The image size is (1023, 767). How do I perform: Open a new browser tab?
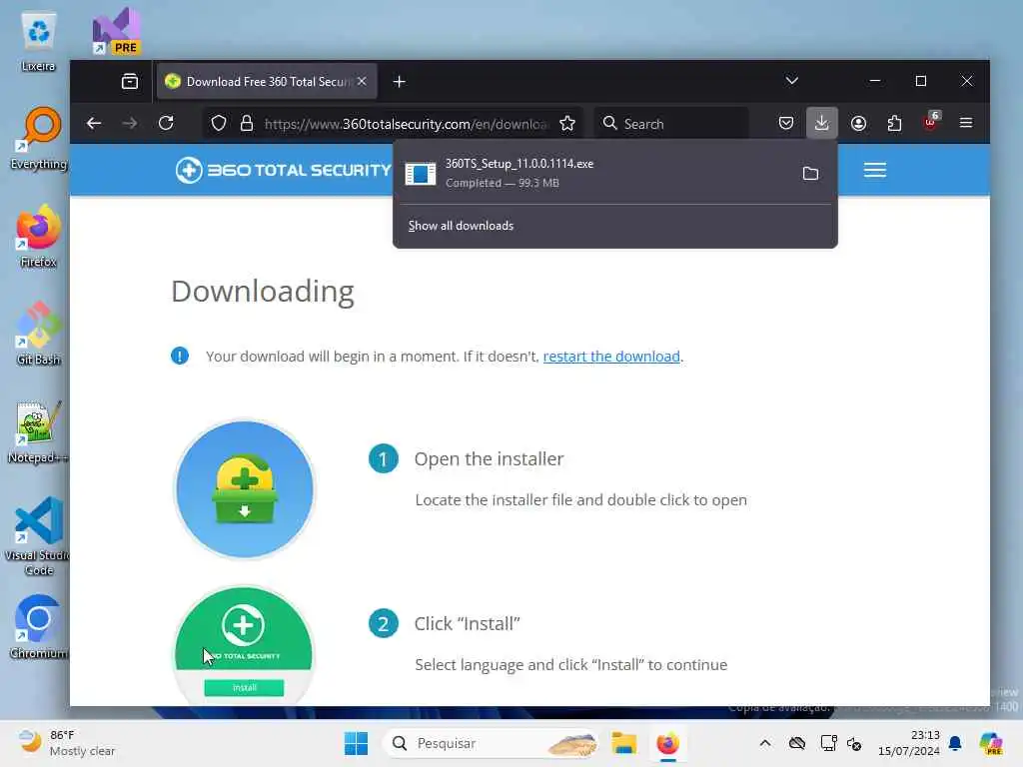point(400,82)
